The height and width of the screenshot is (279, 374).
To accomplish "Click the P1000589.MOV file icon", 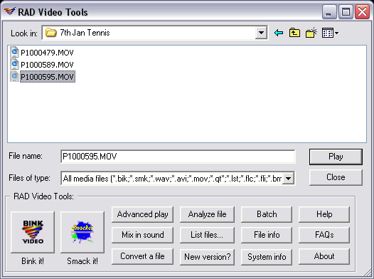I will pyautogui.click(x=14, y=64).
